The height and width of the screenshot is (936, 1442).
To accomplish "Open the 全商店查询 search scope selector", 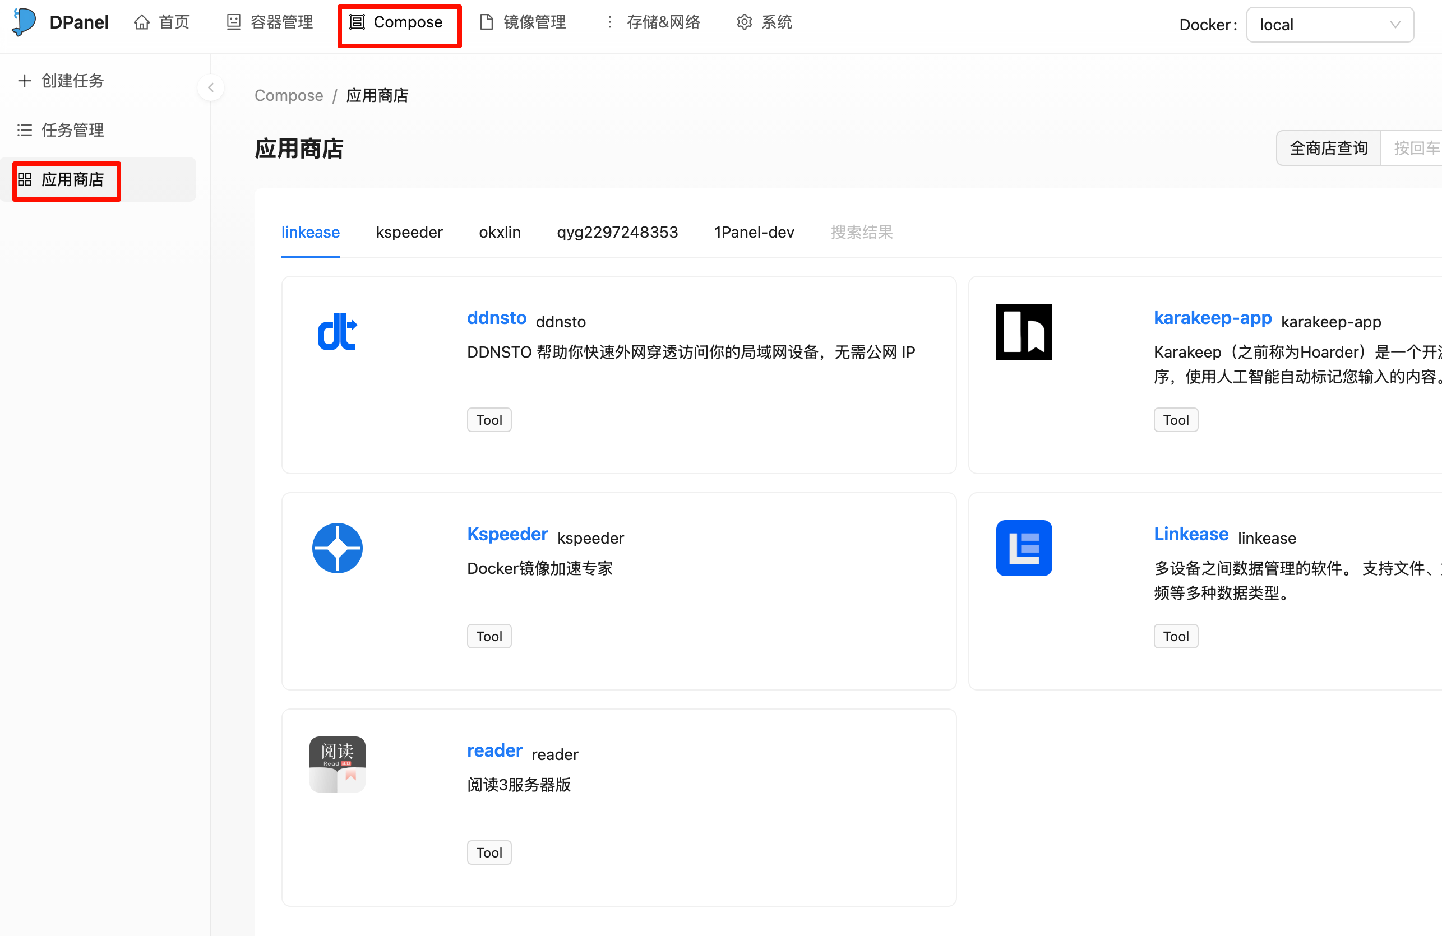I will coord(1329,148).
